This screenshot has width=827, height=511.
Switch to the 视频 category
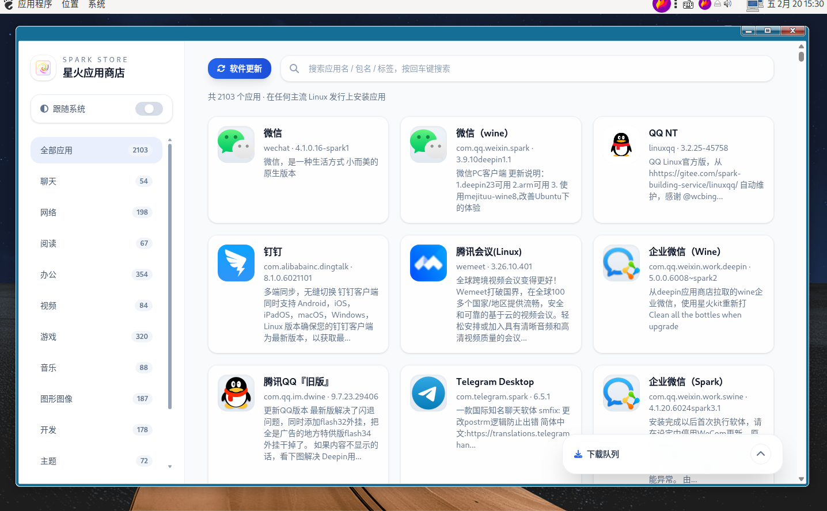[x=96, y=306]
